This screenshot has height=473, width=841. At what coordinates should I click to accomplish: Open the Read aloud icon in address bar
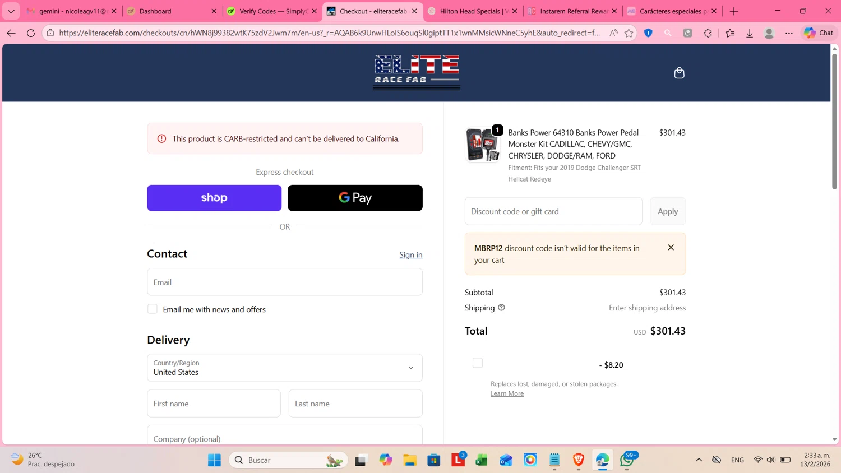pyautogui.click(x=613, y=33)
